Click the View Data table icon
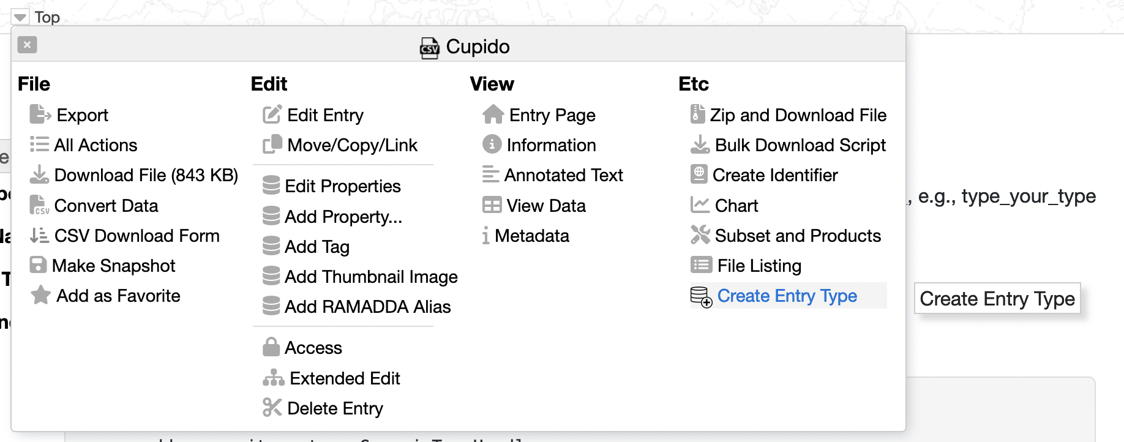This screenshot has height=442, width=1124. click(x=492, y=205)
